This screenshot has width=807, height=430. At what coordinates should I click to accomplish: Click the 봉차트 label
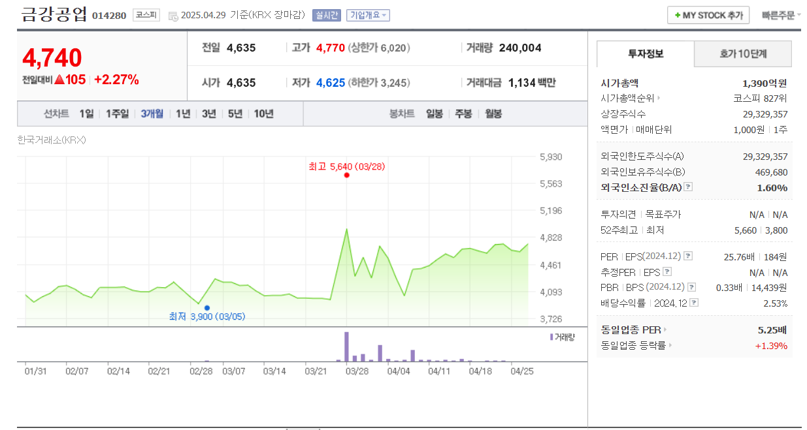coord(402,114)
